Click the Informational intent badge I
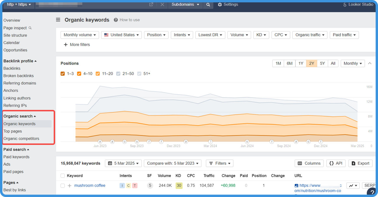This screenshot has width=378, height=197. (122, 186)
